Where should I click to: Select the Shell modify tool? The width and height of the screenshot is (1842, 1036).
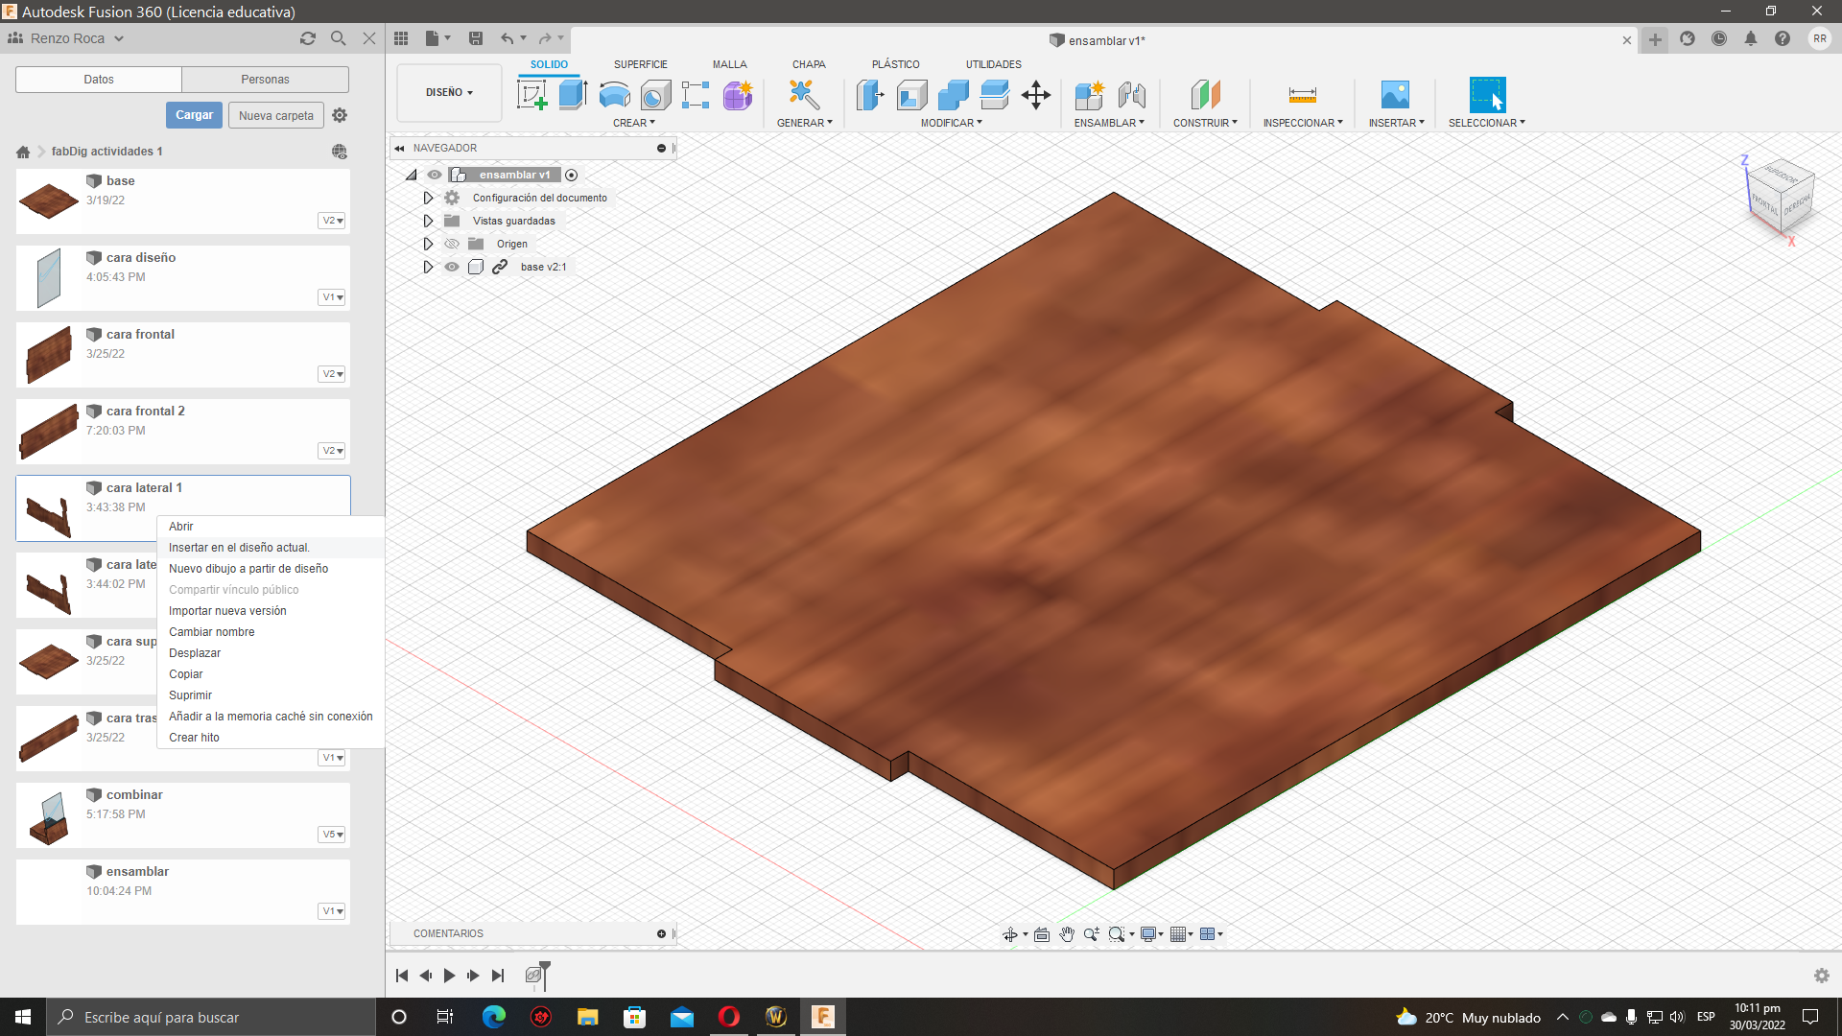911,95
